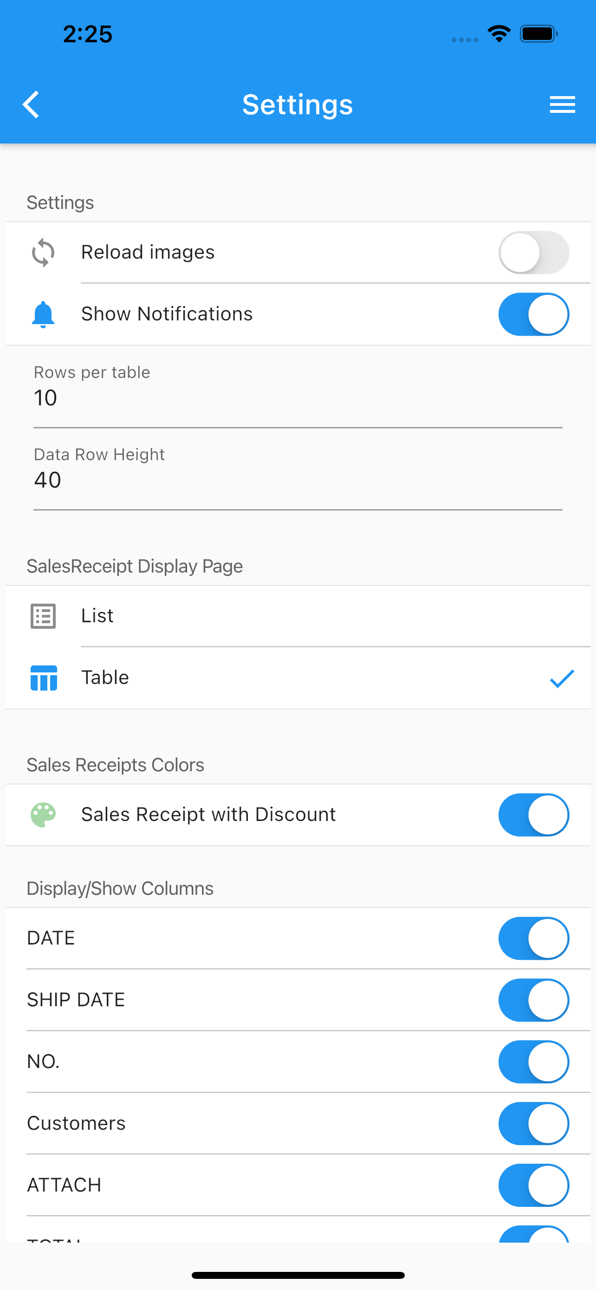Tap the green color palette icon
Image resolution: width=596 pixels, height=1290 pixels.
tap(43, 815)
